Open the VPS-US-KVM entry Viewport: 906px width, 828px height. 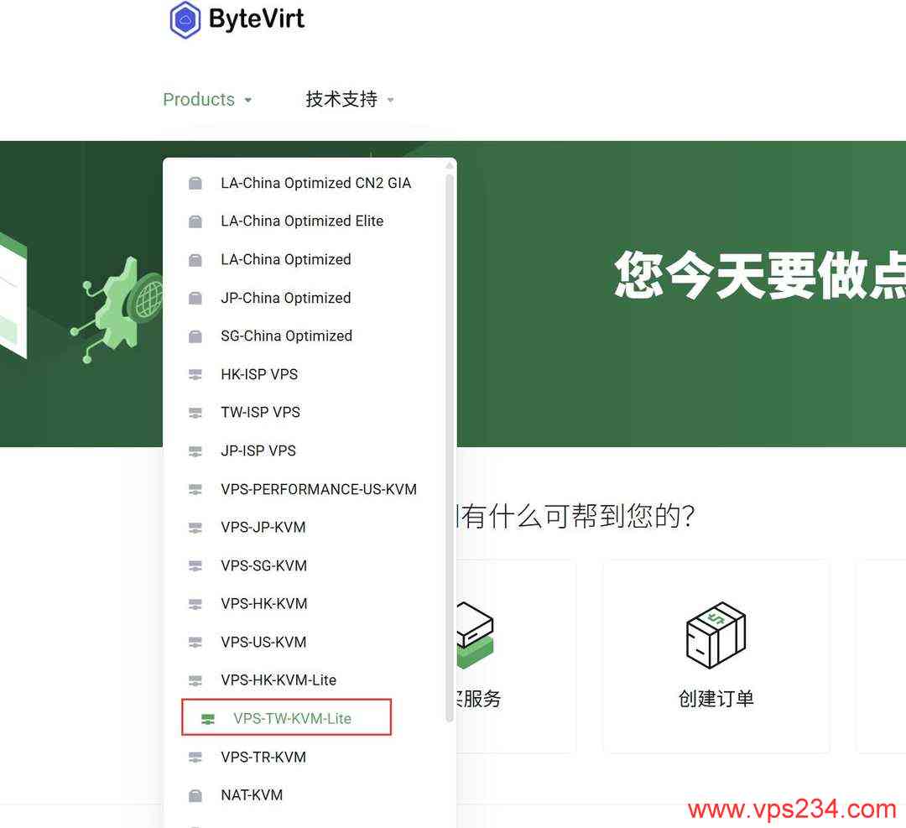point(263,642)
